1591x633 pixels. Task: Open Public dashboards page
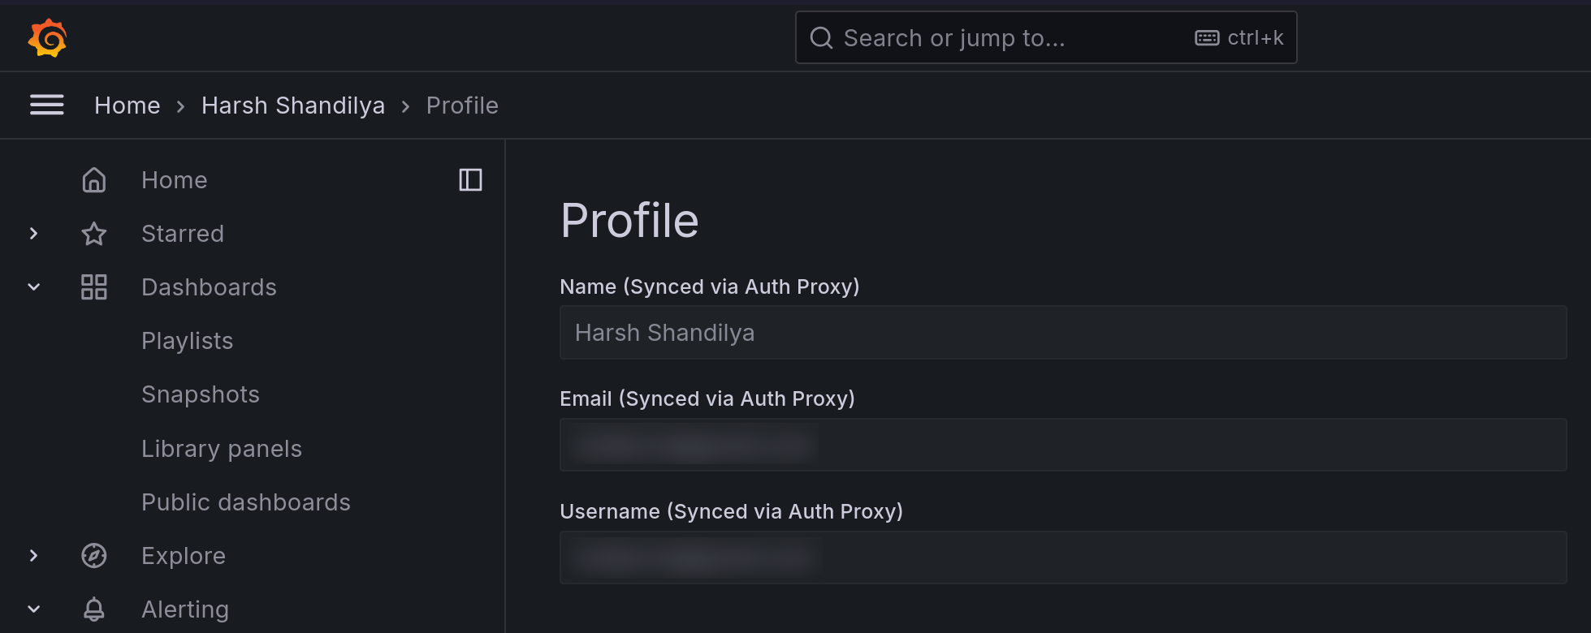245,502
